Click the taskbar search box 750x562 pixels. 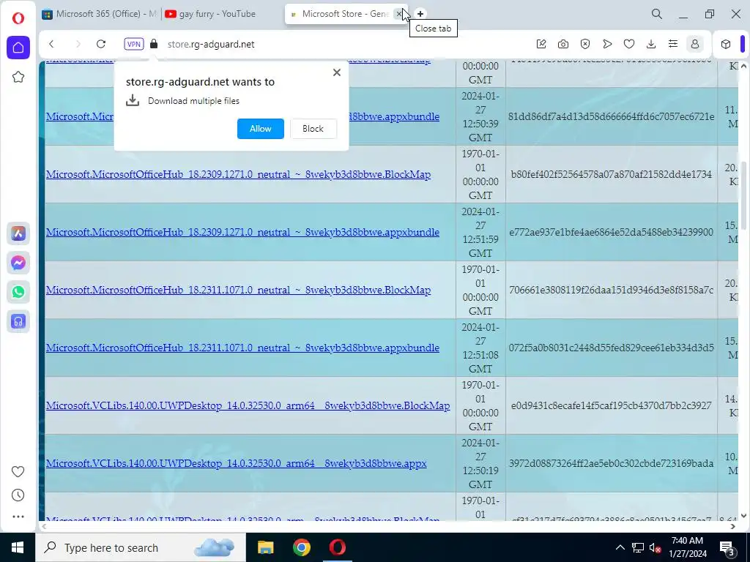[141, 547]
